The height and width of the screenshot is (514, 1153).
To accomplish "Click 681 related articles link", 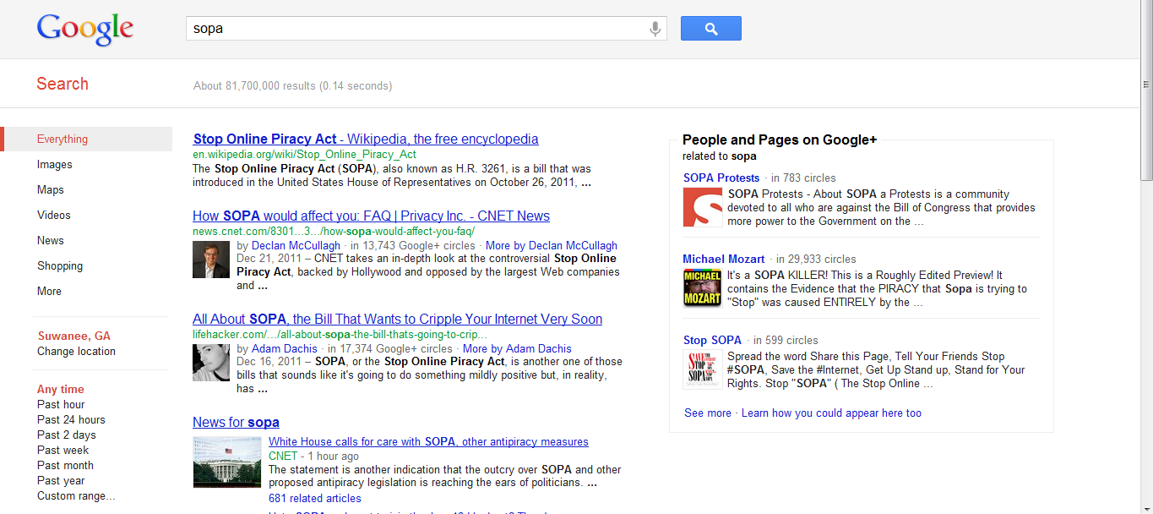I will coord(315,499).
